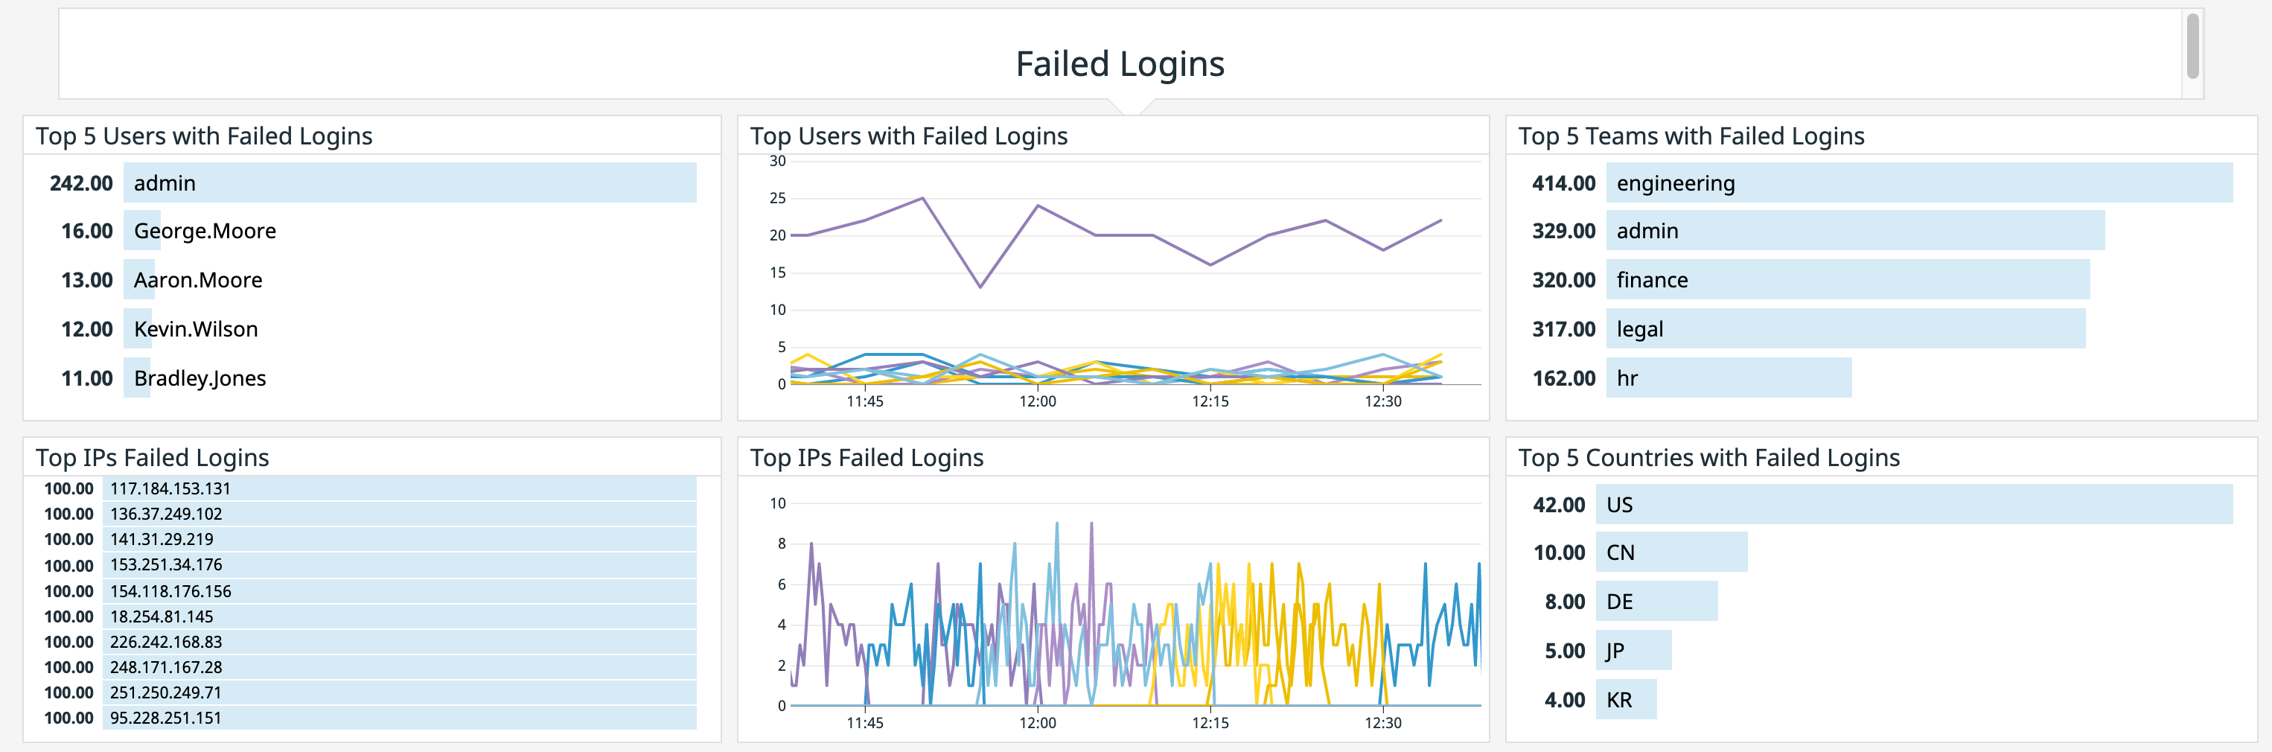
Task: Select the Failed Logins dashboard title
Action: [x=1120, y=65]
